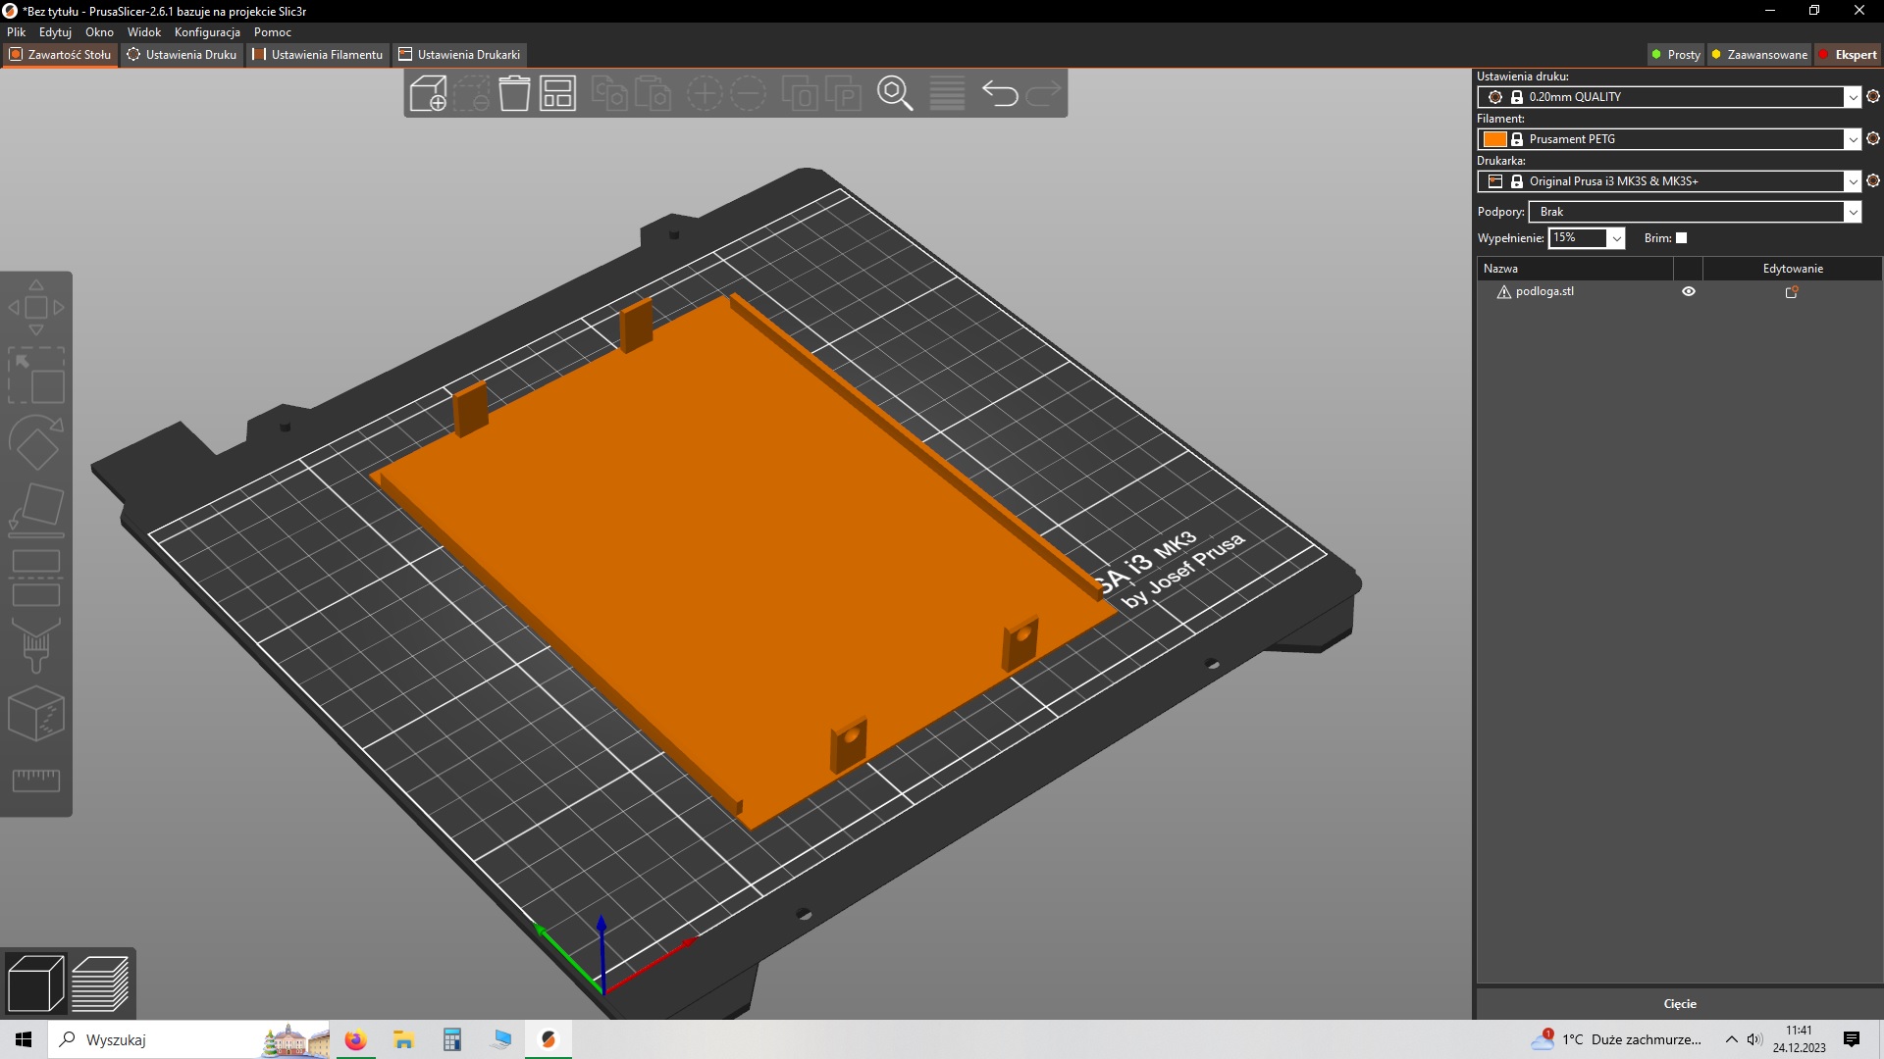Select the Rotate tool in left sidebar
Image resolution: width=1884 pixels, height=1059 pixels.
(36, 441)
